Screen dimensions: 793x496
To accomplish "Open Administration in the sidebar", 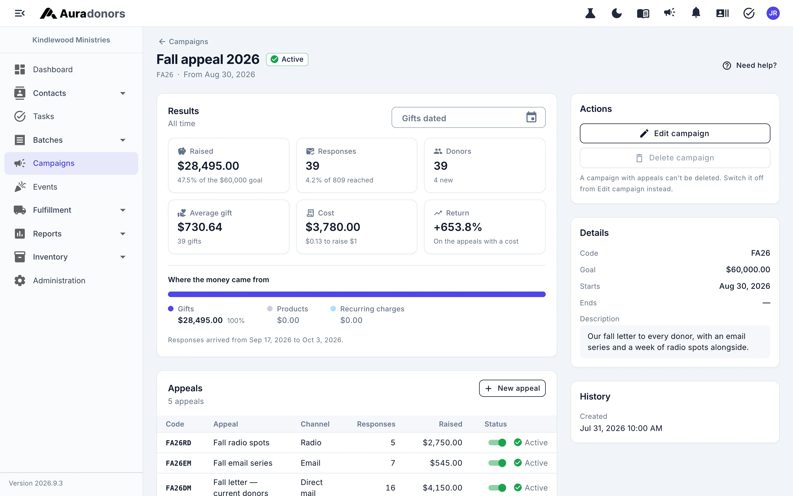I will pyautogui.click(x=71, y=281).
